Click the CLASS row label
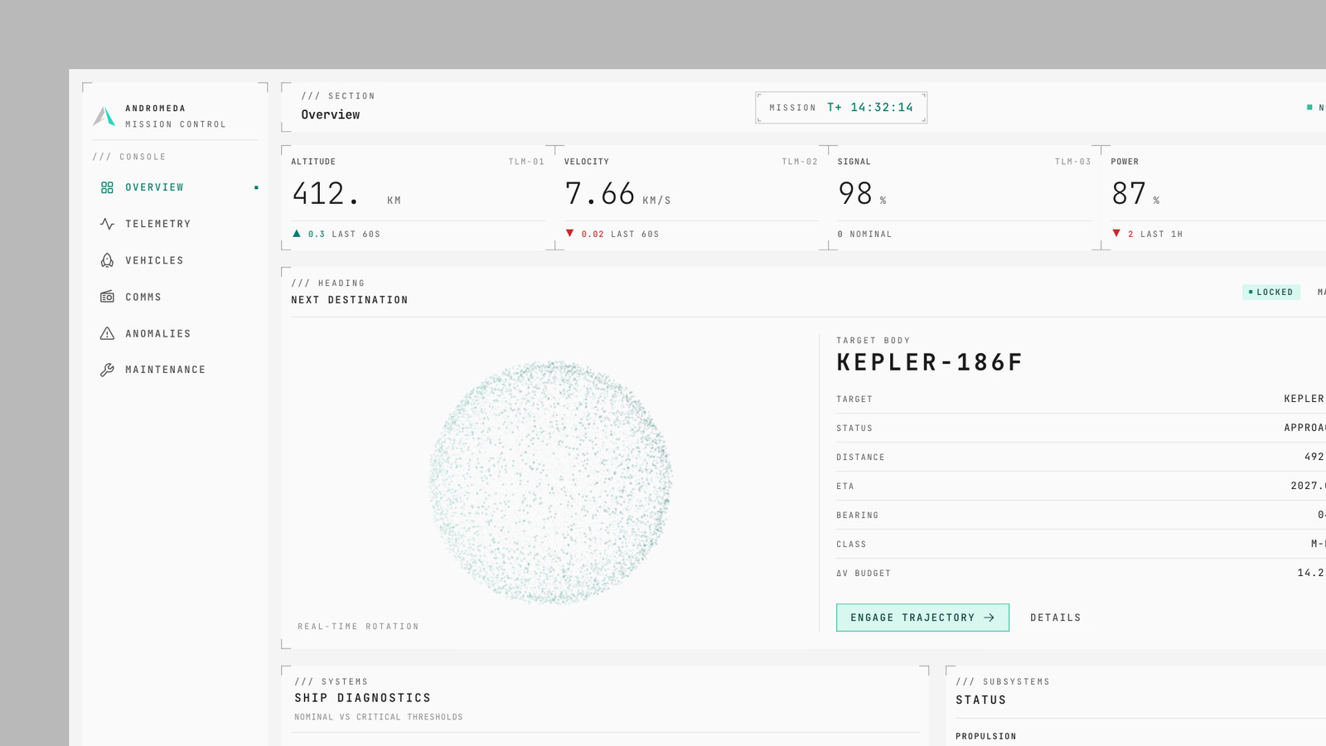 (x=851, y=545)
